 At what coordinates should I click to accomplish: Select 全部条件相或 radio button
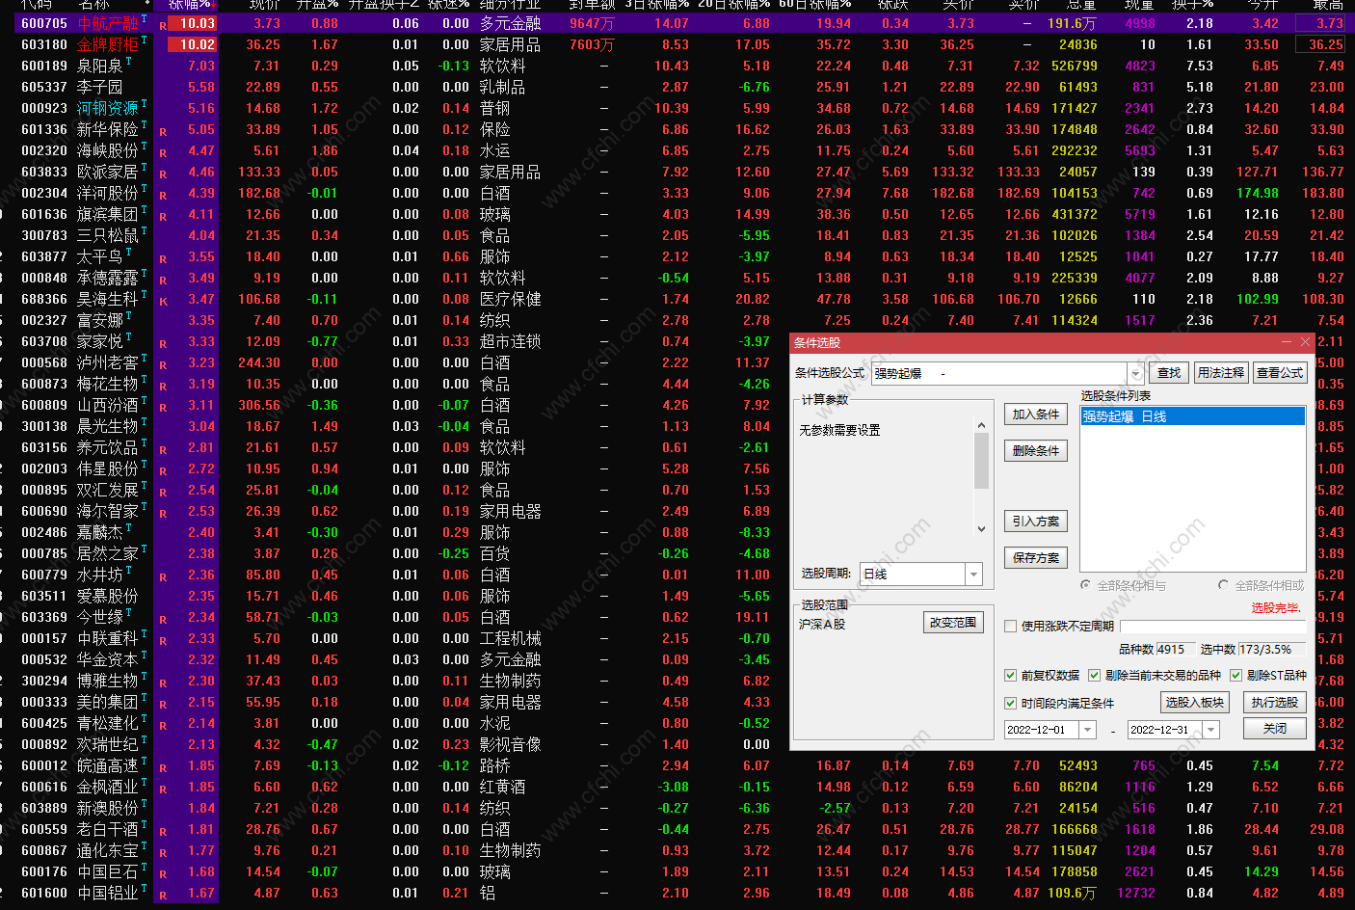point(1223,585)
